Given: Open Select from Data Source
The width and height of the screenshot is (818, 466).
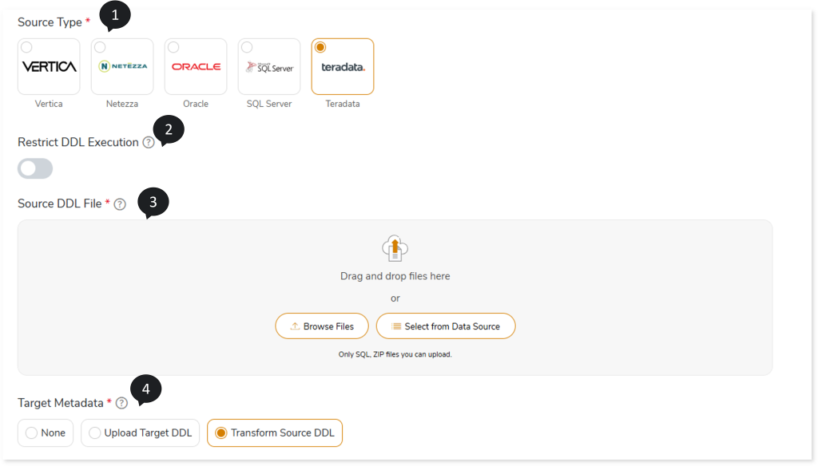Looking at the screenshot, I should pyautogui.click(x=445, y=326).
